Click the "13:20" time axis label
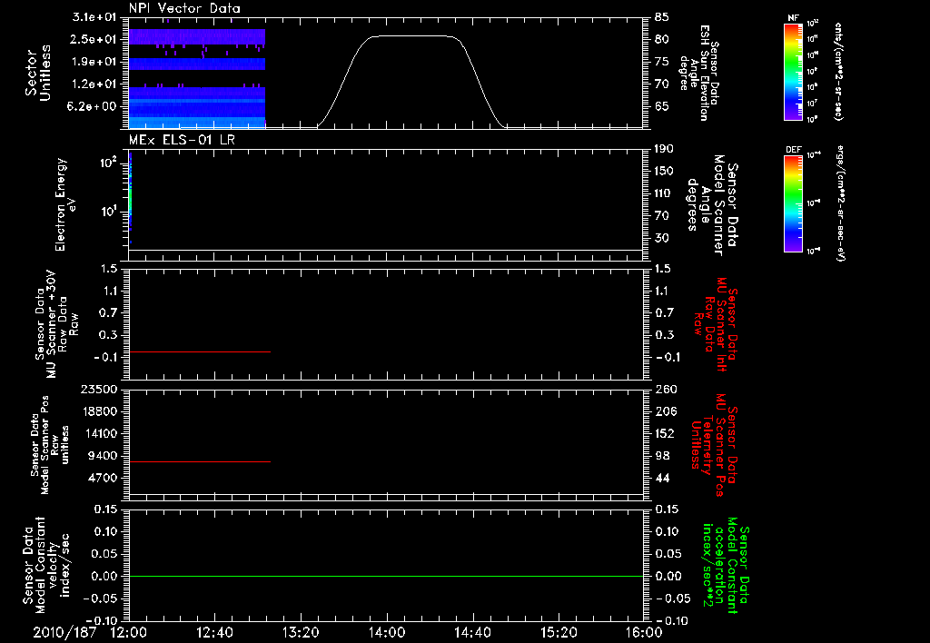The height and width of the screenshot is (643, 930). [301, 632]
